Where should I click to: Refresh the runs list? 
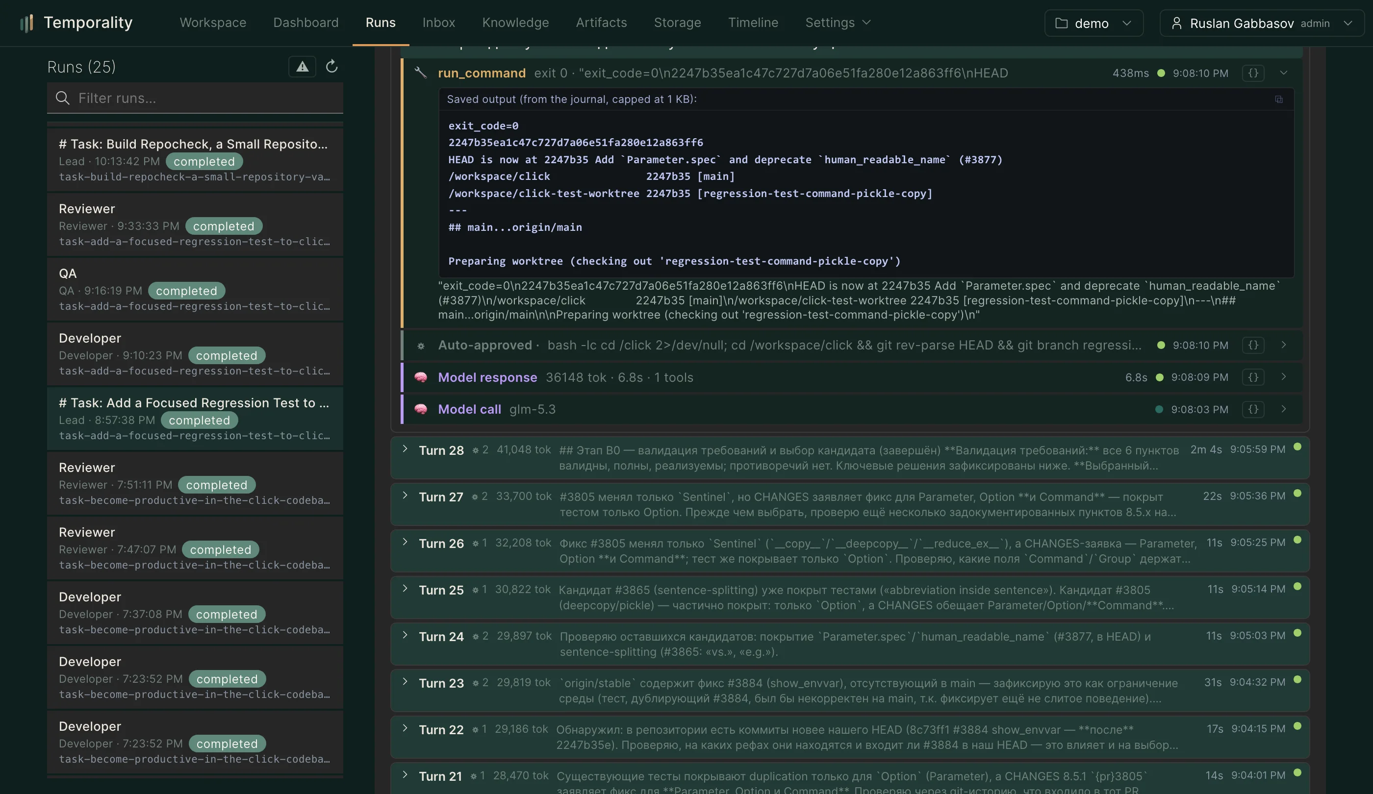[x=332, y=67]
